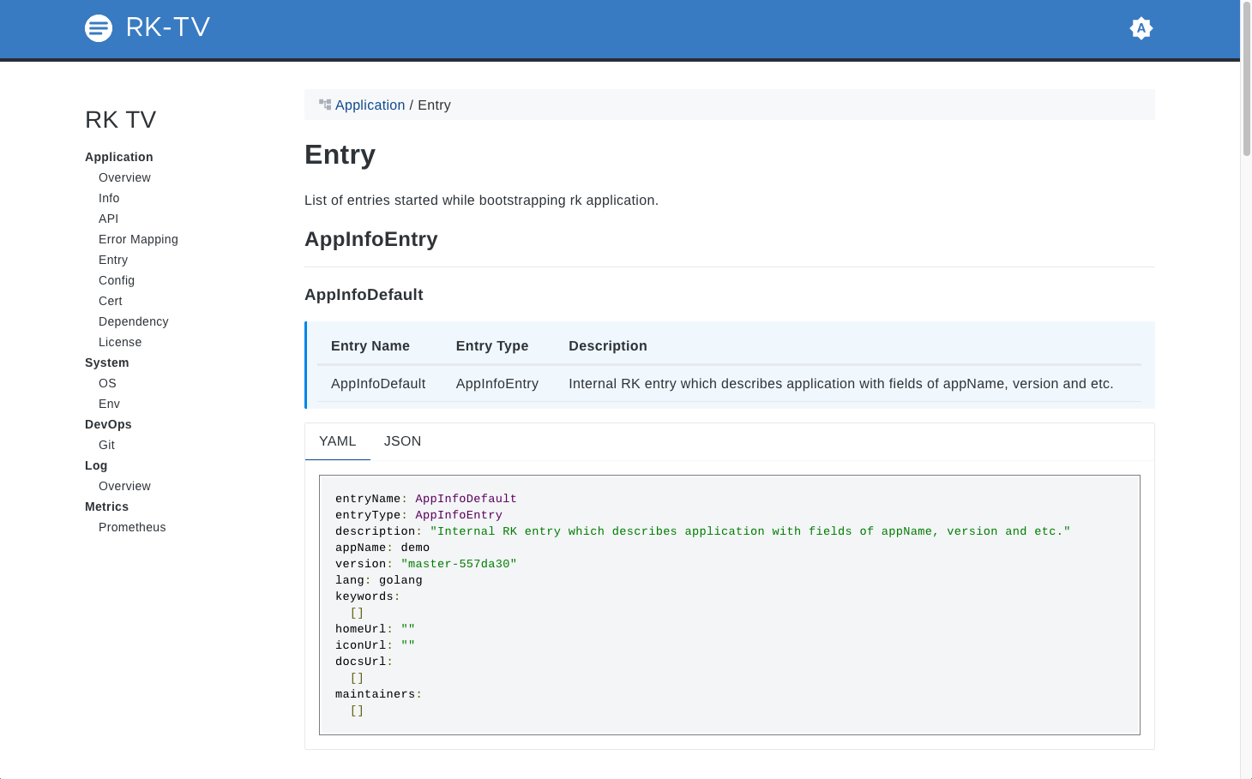Open the Log Overview sidebar link
Viewport: 1252px width, 779px height.
tap(124, 486)
